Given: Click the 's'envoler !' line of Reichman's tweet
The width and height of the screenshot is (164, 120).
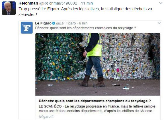Looking at the screenshot, I should tap(28, 15).
